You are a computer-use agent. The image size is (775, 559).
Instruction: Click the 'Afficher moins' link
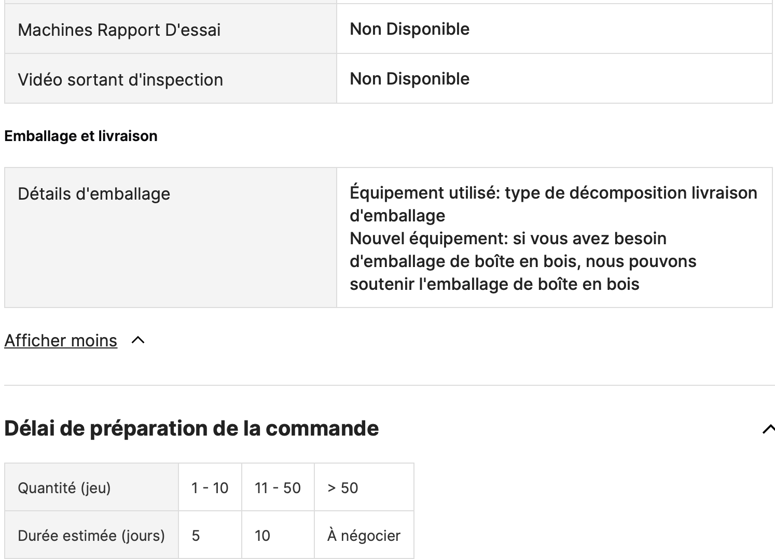(61, 341)
